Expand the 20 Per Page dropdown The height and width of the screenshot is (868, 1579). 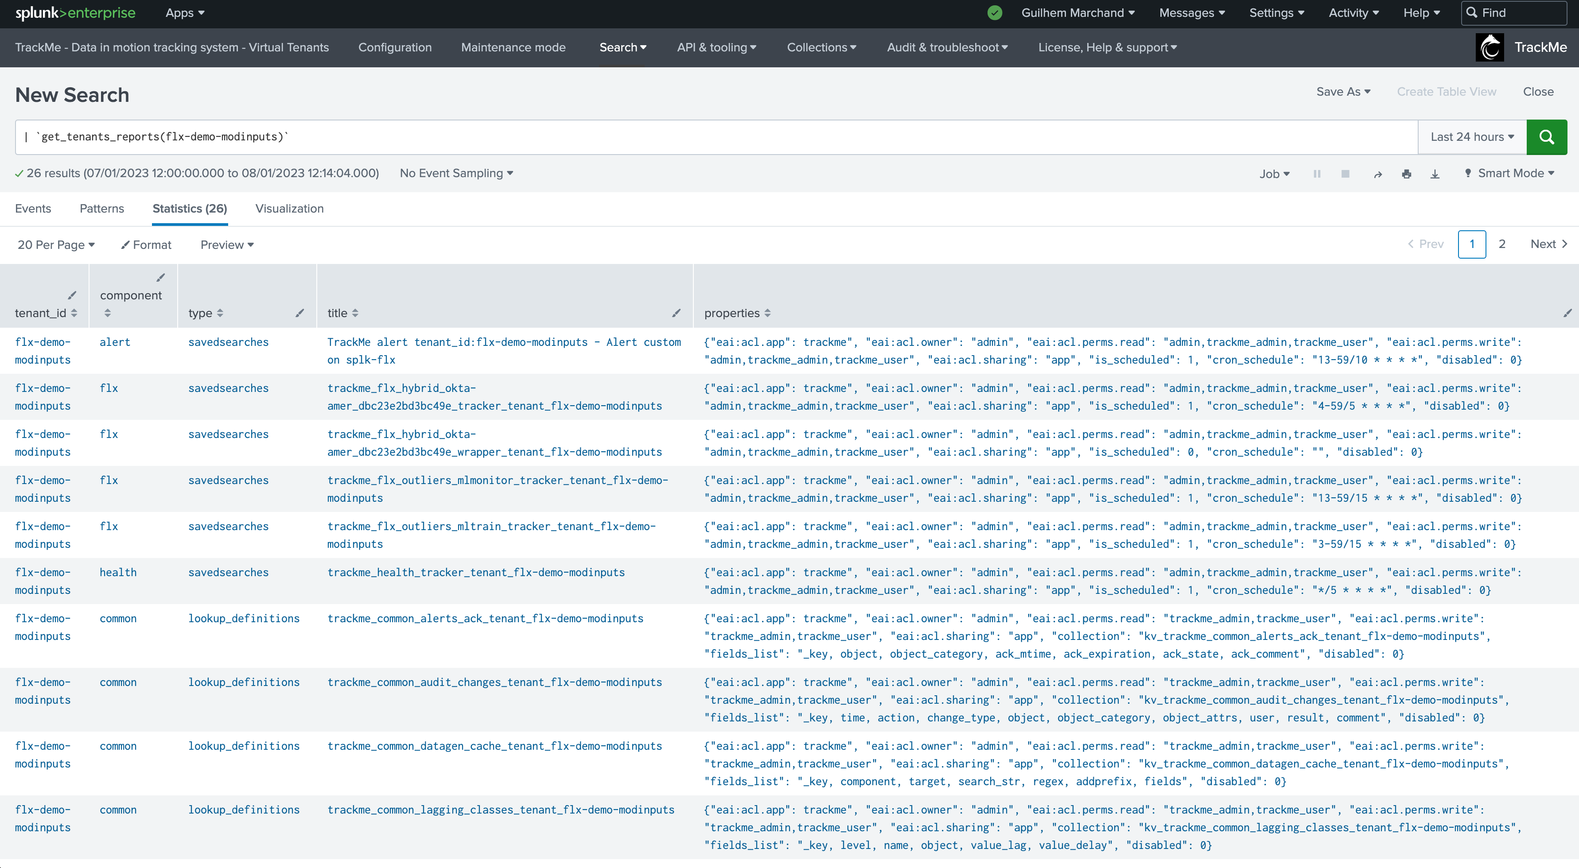click(x=56, y=245)
